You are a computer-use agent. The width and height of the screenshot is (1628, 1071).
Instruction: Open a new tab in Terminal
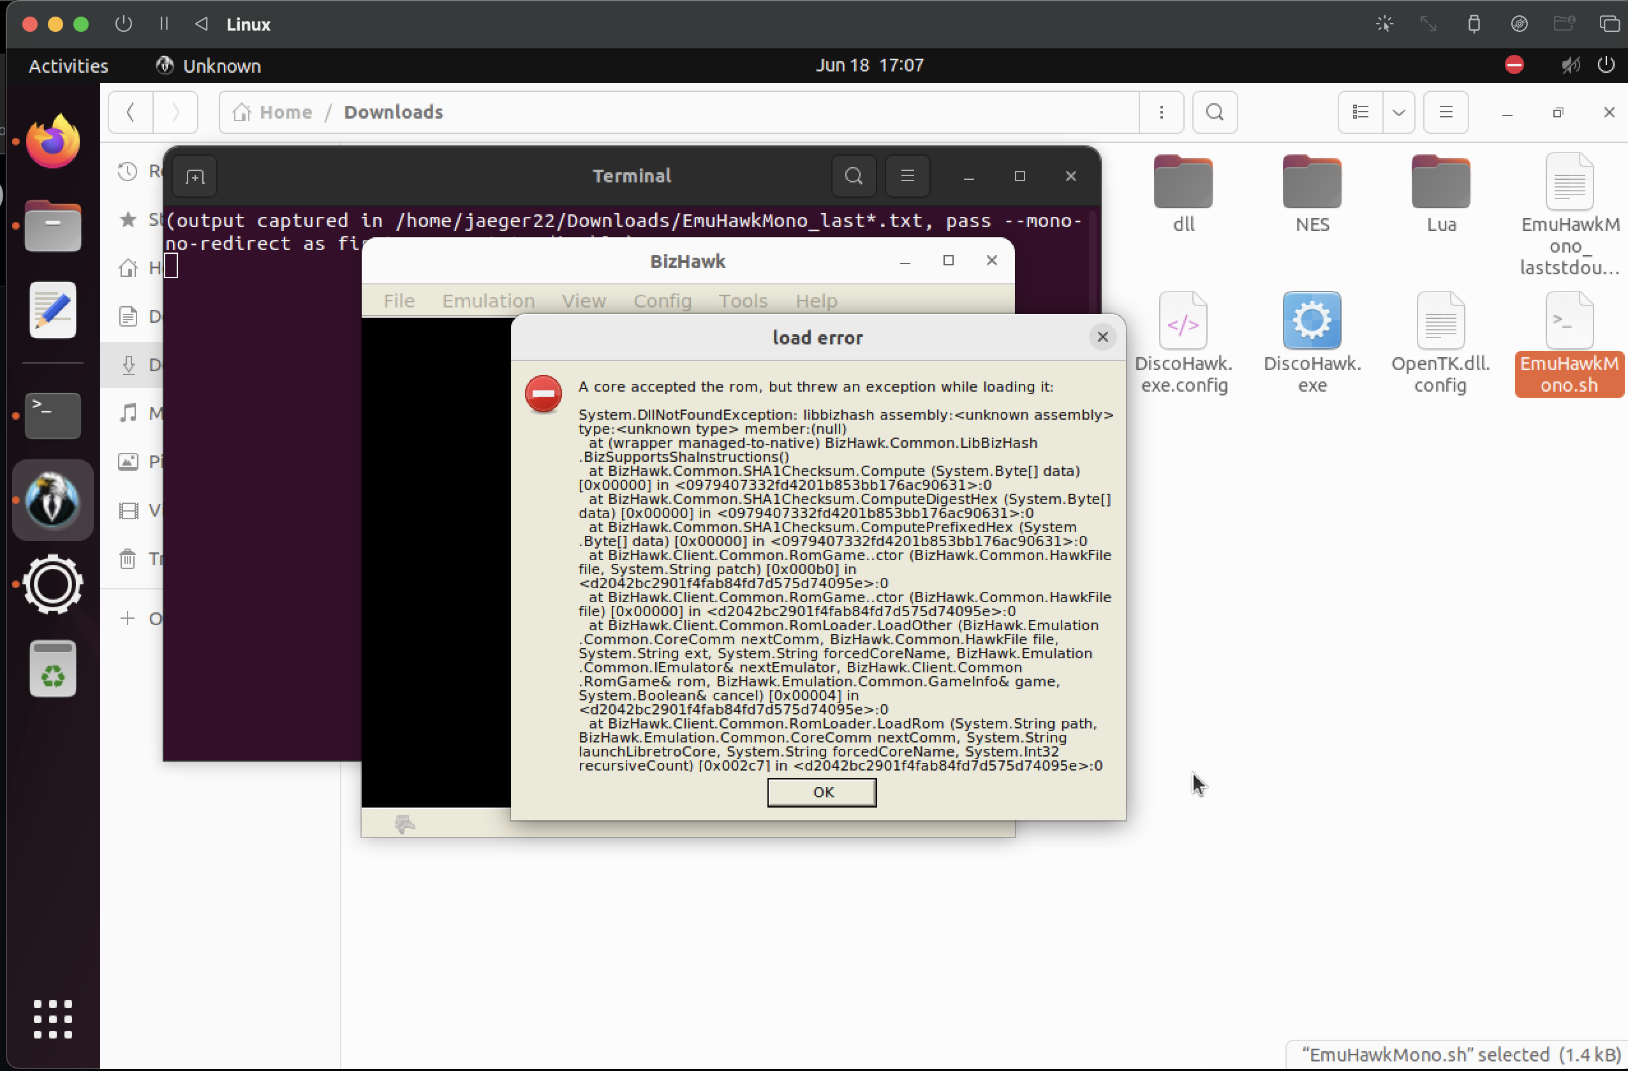195,177
